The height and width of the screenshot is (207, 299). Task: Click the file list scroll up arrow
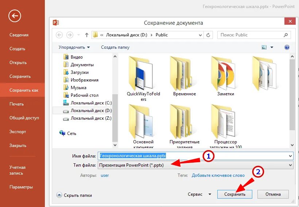292,56
